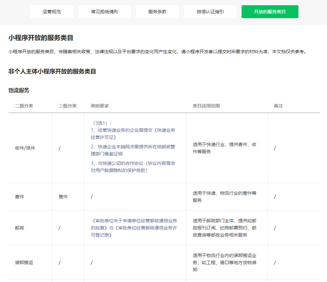Select the 非个人主体小程序开放的服务类目 heading
The height and width of the screenshot is (282, 327).
pyautogui.click(x=52, y=71)
